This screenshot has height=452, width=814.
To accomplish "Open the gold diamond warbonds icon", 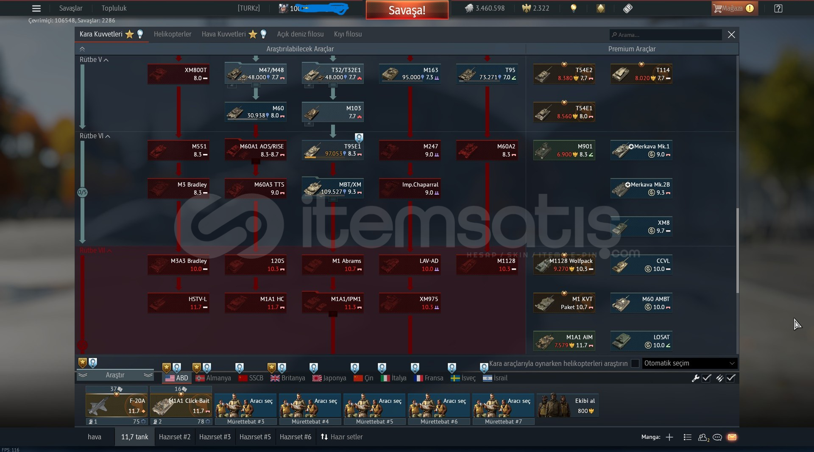I will coord(601,8).
